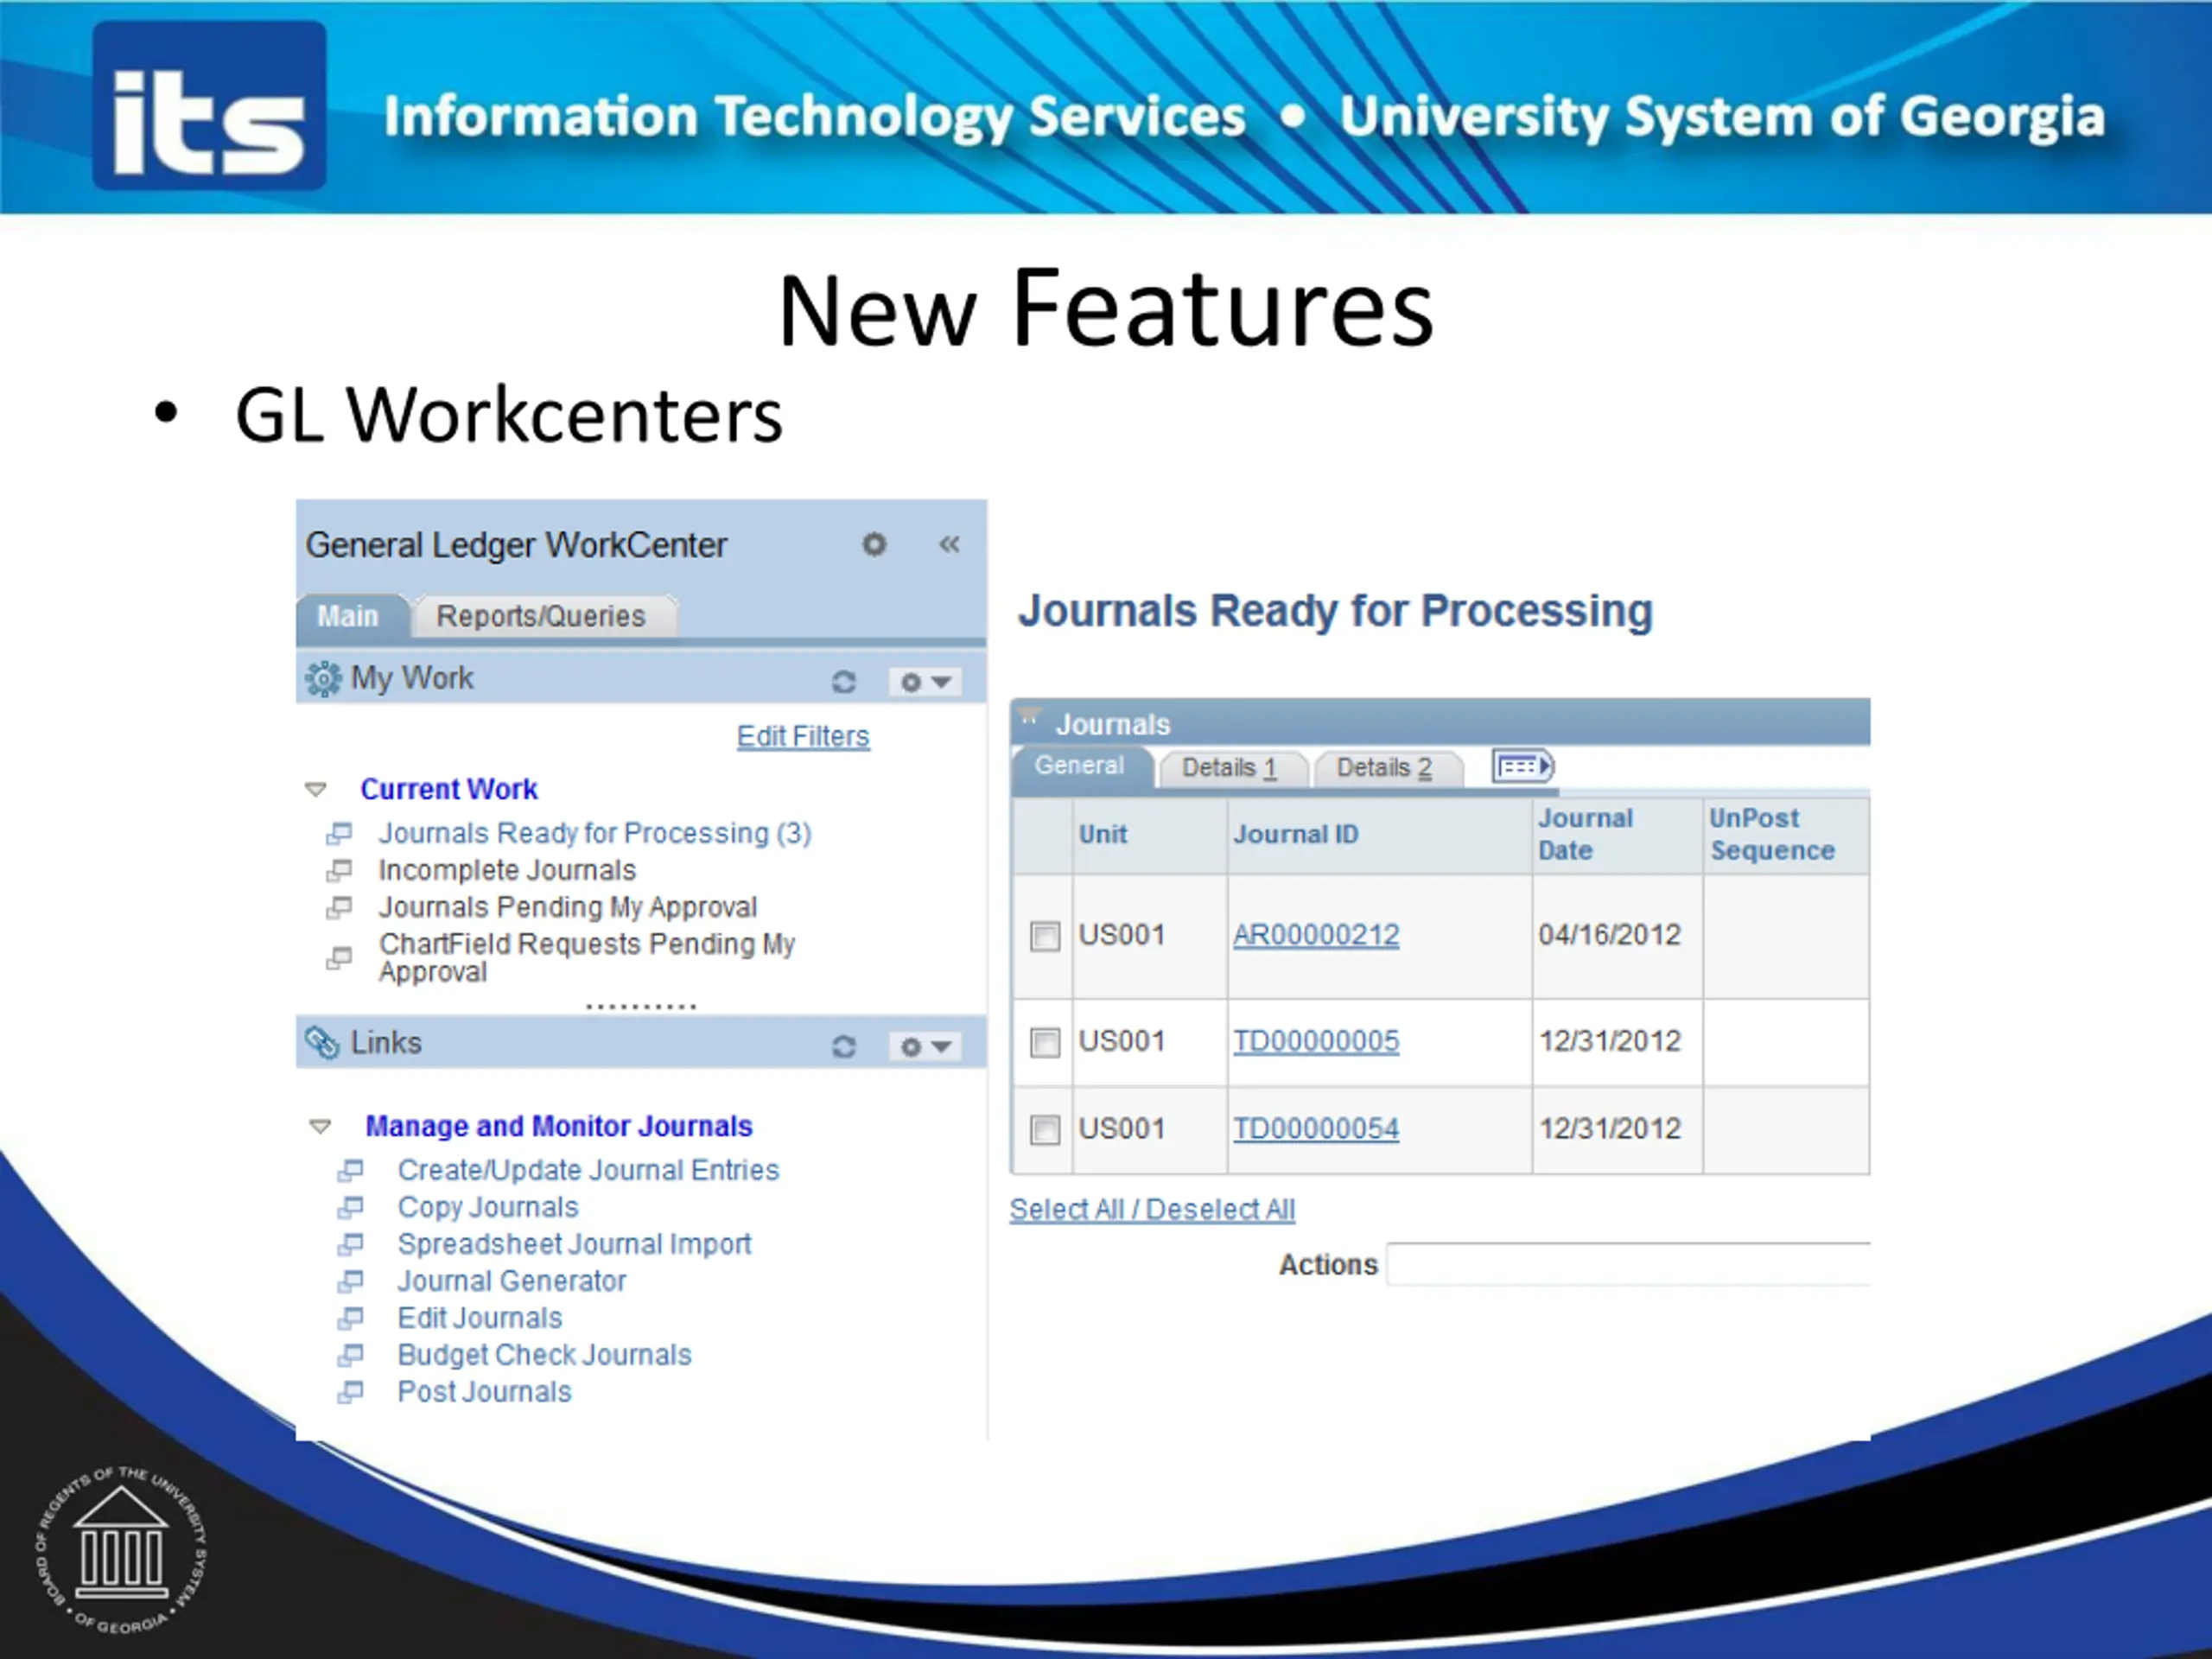Image resolution: width=2212 pixels, height=1659 pixels.
Task: Click icon beside Budget Check Journals
Action: (x=351, y=1355)
